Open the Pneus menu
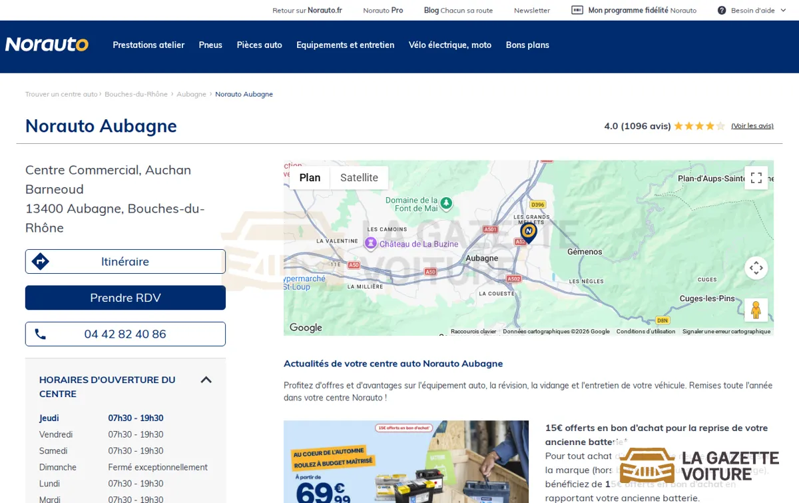This screenshot has width=799, height=503. pos(210,45)
